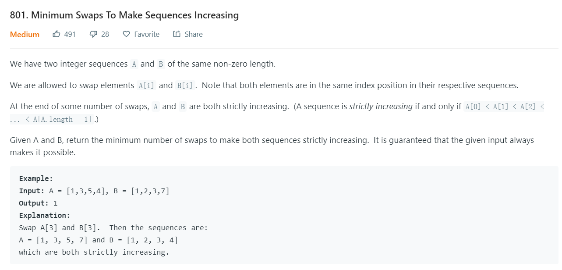
Task: Click the italic 'strictly increasing' text
Action: pos(381,107)
